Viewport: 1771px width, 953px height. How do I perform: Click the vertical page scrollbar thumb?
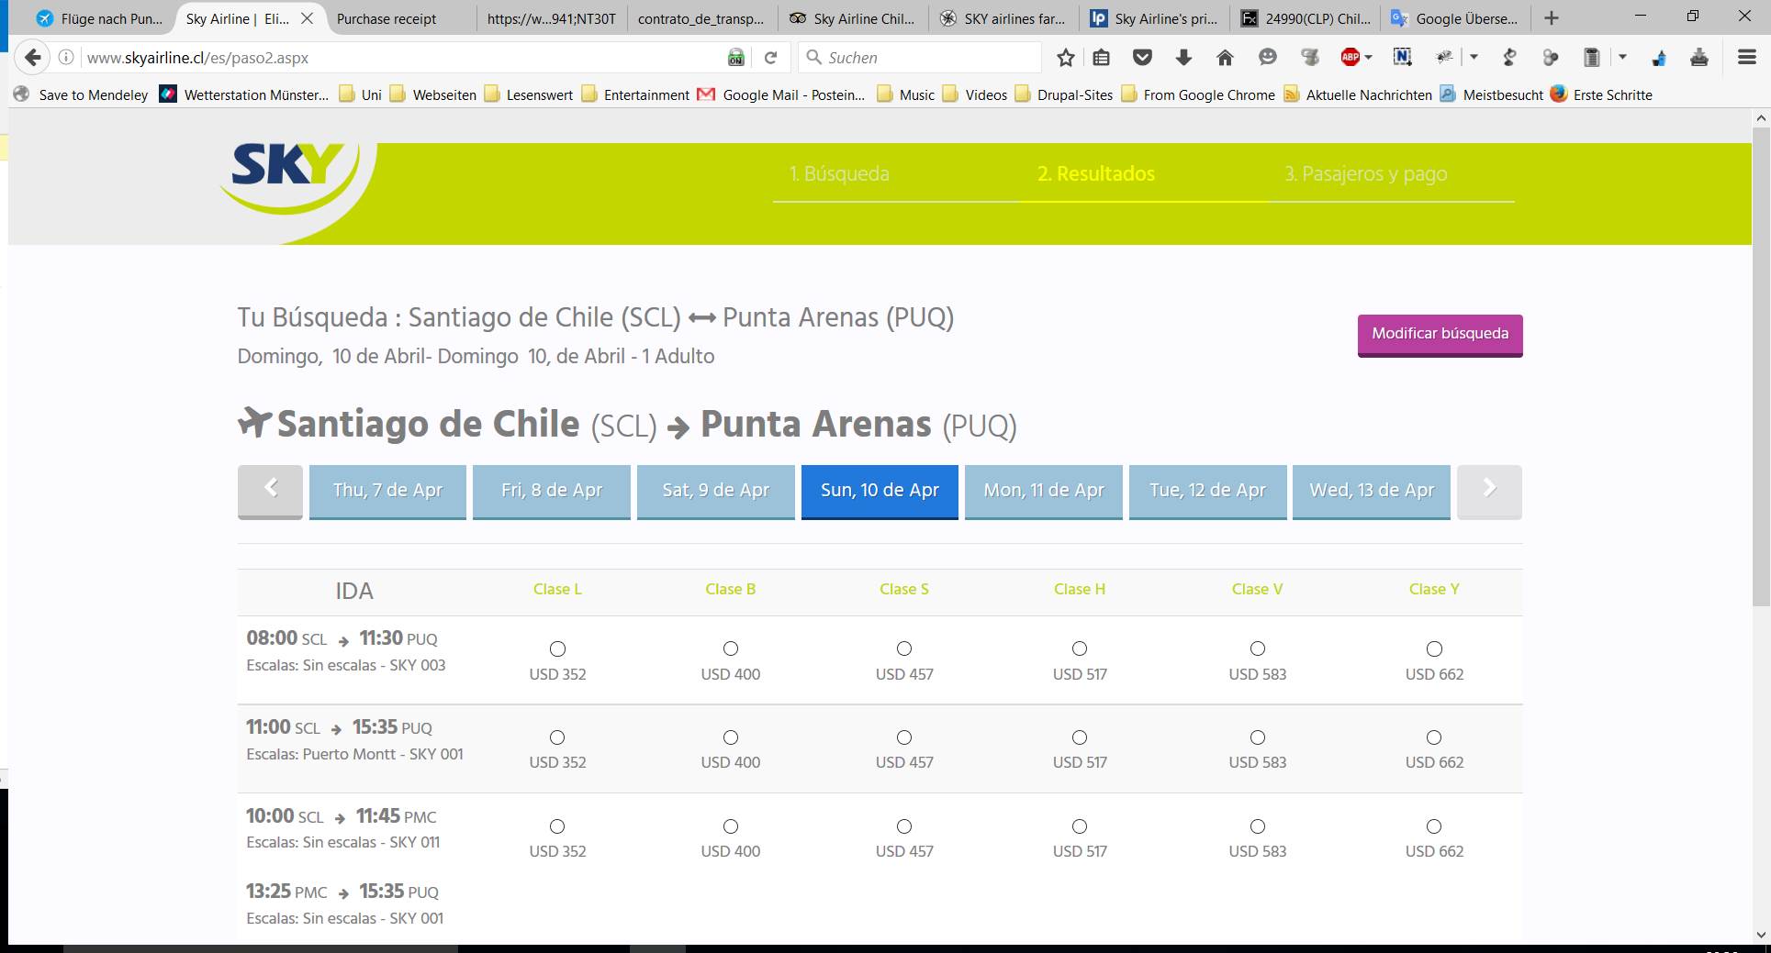pyautogui.click(x=1761, y=367)
